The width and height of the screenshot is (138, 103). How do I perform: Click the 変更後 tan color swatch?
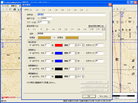pyautogui.click(x=72, y=38)
